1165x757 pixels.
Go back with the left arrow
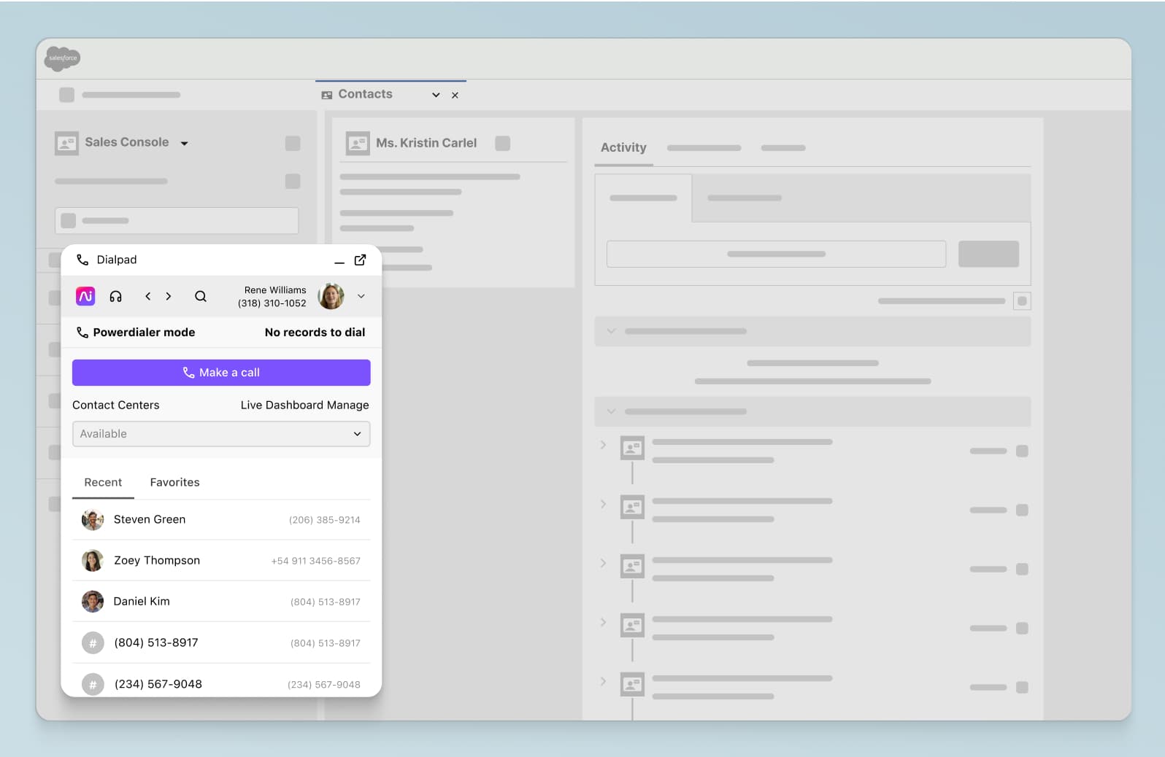(148, 296)
